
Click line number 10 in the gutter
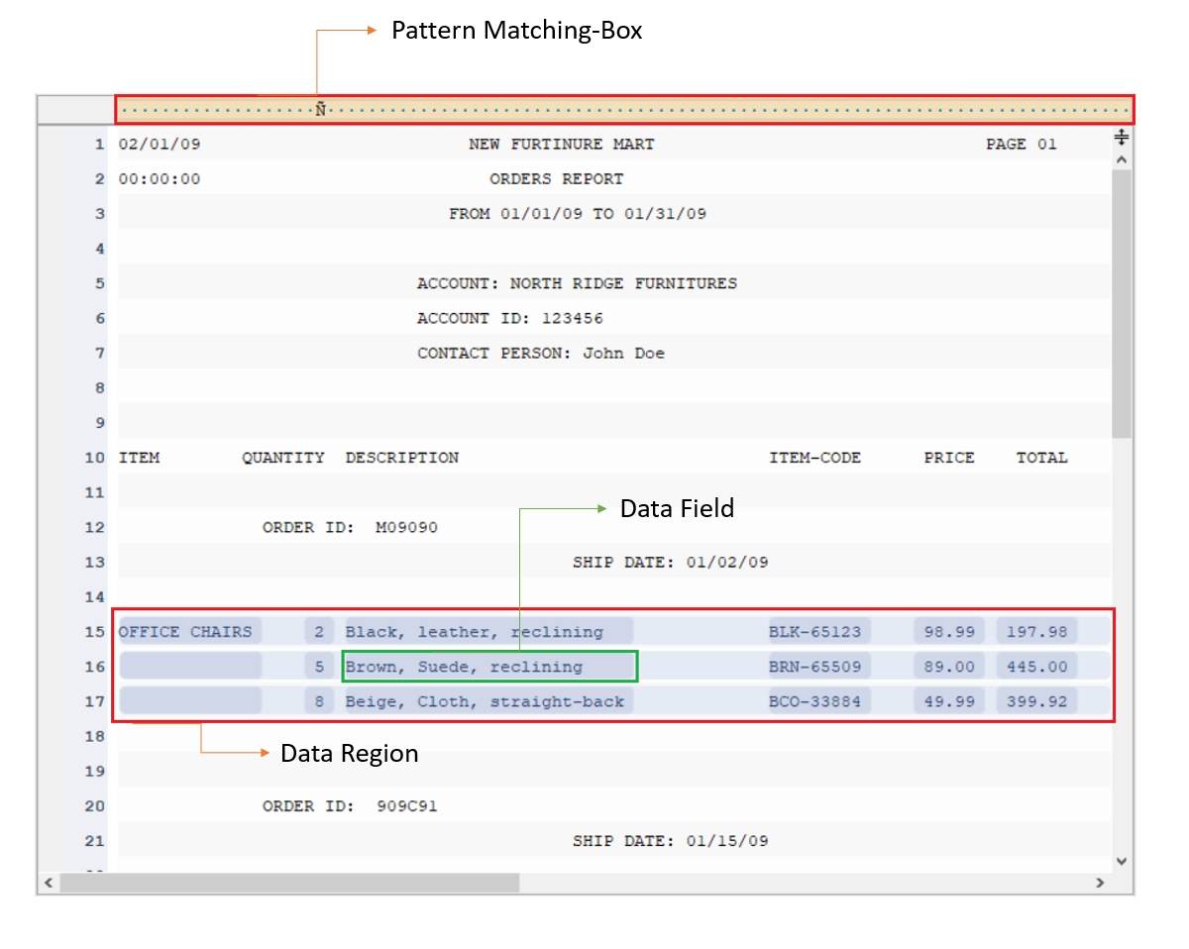[94, 458]
